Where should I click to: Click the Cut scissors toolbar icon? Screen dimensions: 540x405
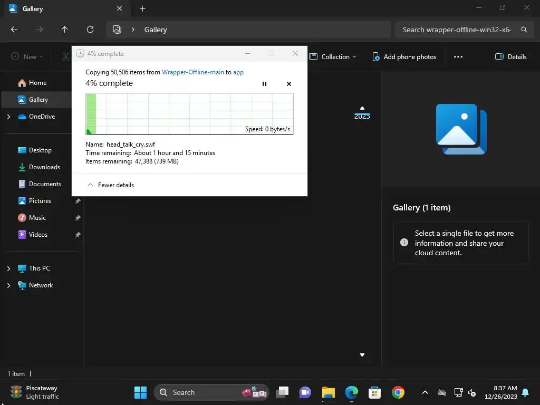click(x=65, y=57)
